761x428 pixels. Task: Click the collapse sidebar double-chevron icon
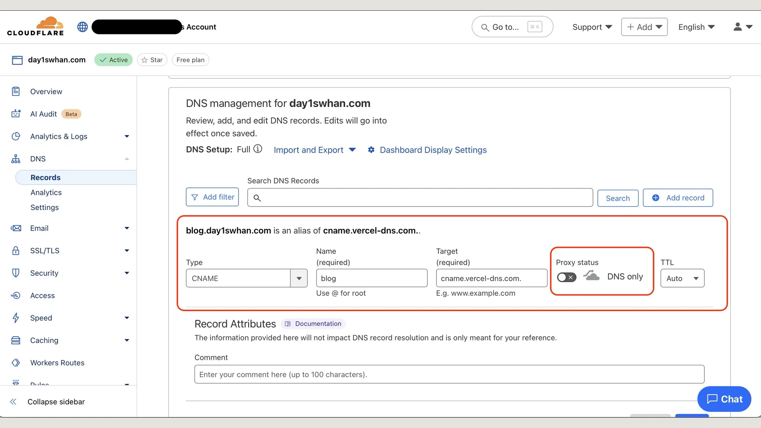13,402
